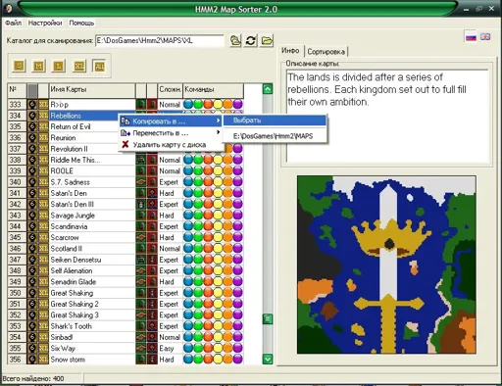Click the XL size icon in ROOLE row
The height and width of the screenshot is (386, 502).
(x=43, y=171)
